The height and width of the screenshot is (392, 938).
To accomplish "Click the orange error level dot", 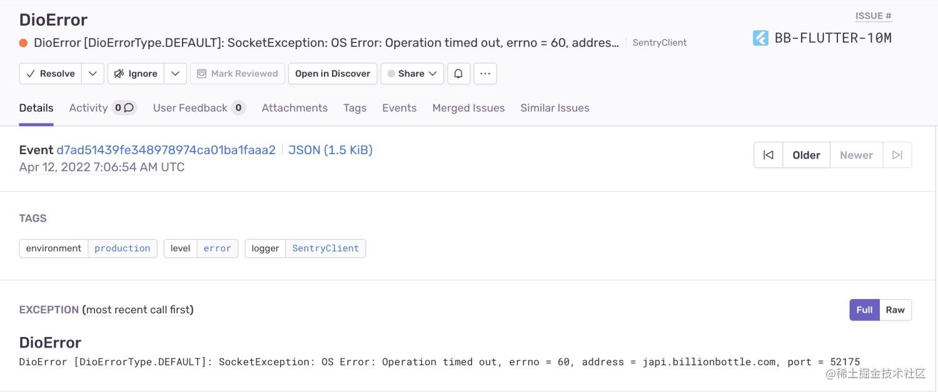I will click(x=24, y=43).
